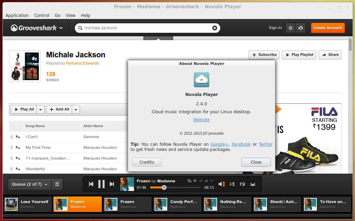Screen dimensions: 355x221
Task: Select Lose Yourself in the queue
Action: pyautogui.click(x=28, y=204)
